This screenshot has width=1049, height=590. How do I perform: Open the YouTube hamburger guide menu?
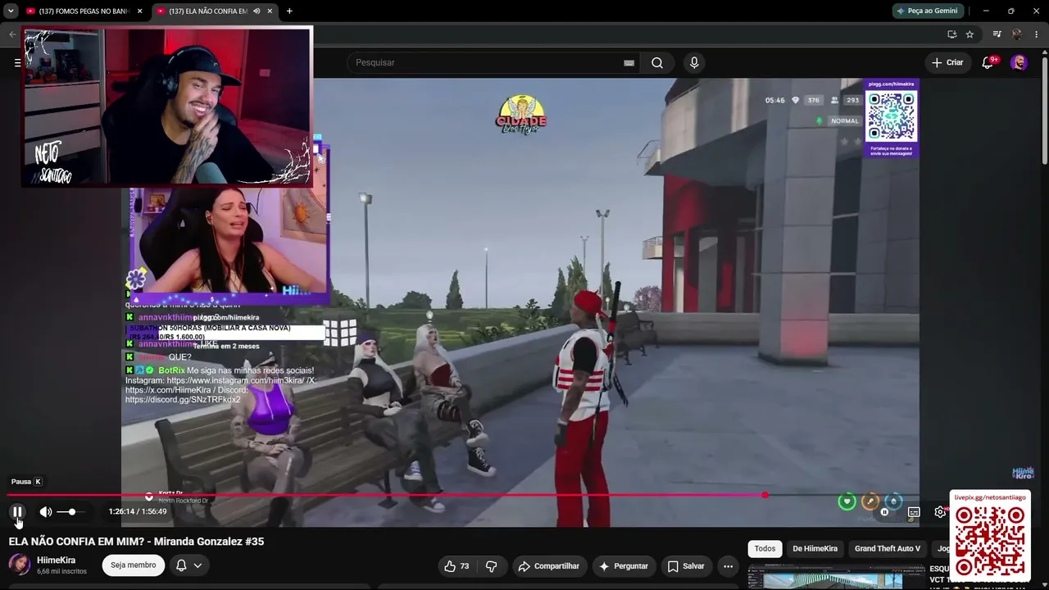click(17, 63)
